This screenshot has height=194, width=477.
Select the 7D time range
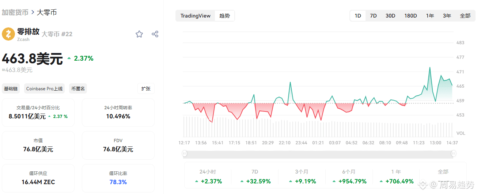click(x=373, y=16)
